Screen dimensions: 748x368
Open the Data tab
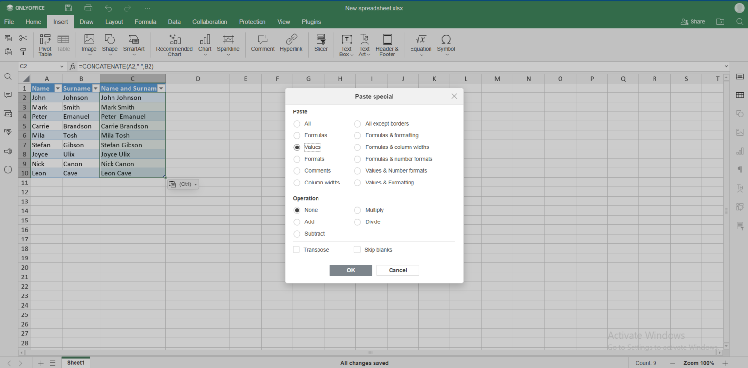tap(174, 22)
